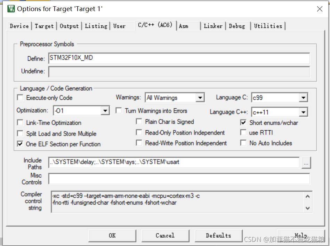Confirm settings with the OK button
This screenshot has height=246, width=330.
click(112, 236)
